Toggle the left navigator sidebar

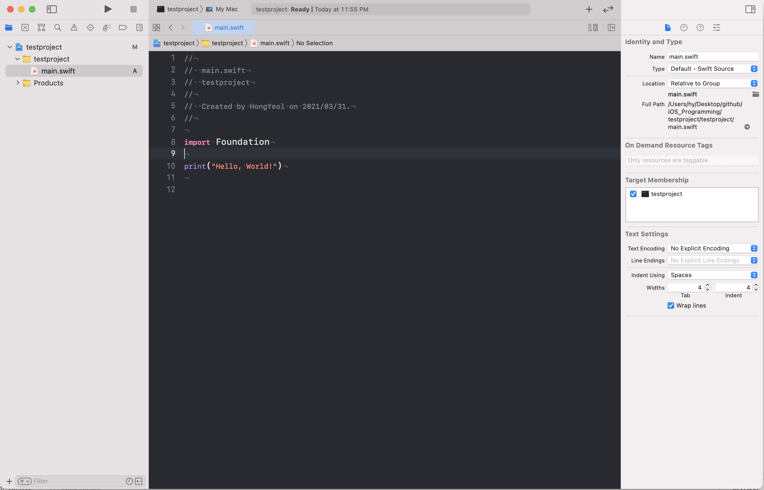[51, 9]
